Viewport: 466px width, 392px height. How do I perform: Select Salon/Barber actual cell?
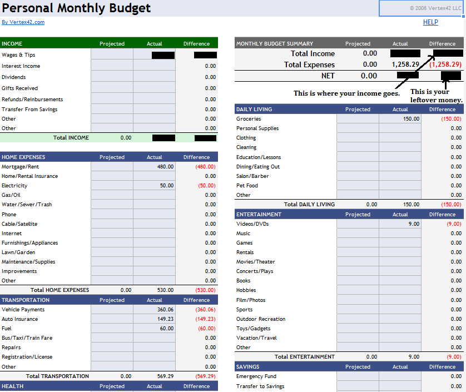coord(400,176)
